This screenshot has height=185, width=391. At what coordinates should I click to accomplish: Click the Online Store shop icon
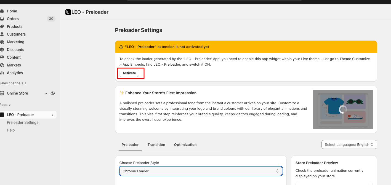coord(2,93)
